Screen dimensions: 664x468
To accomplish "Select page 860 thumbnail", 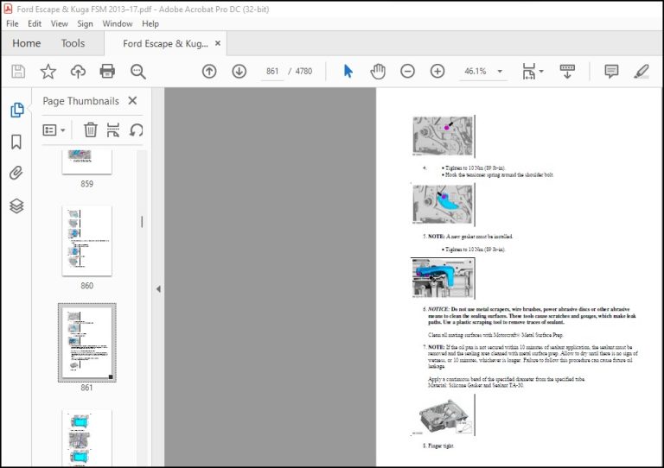I will tap(86, 241).
